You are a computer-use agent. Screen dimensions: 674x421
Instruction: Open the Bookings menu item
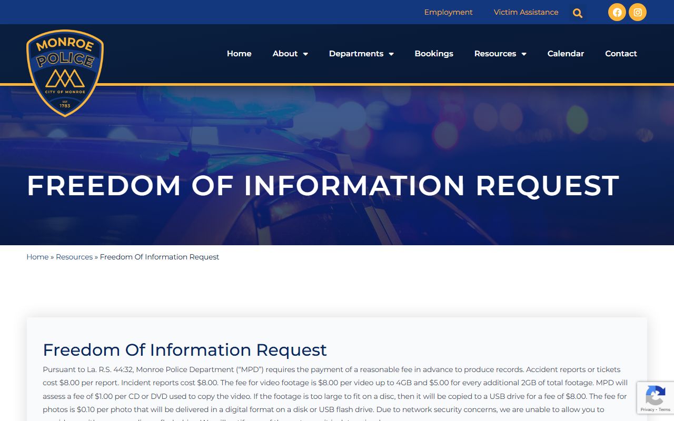point(434,54)
